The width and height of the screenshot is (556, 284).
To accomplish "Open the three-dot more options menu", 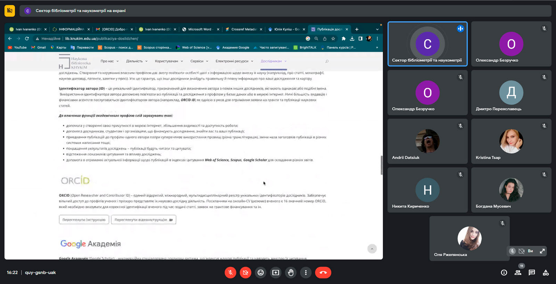I will point(306,273).
